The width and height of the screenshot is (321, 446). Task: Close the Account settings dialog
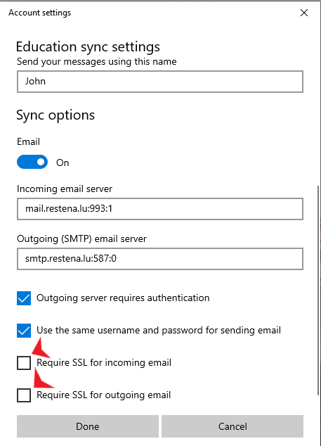304,13
